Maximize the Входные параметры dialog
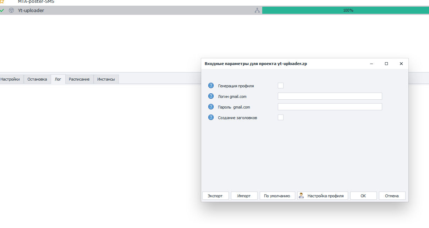429x228 pixels. tap(386, 64)
